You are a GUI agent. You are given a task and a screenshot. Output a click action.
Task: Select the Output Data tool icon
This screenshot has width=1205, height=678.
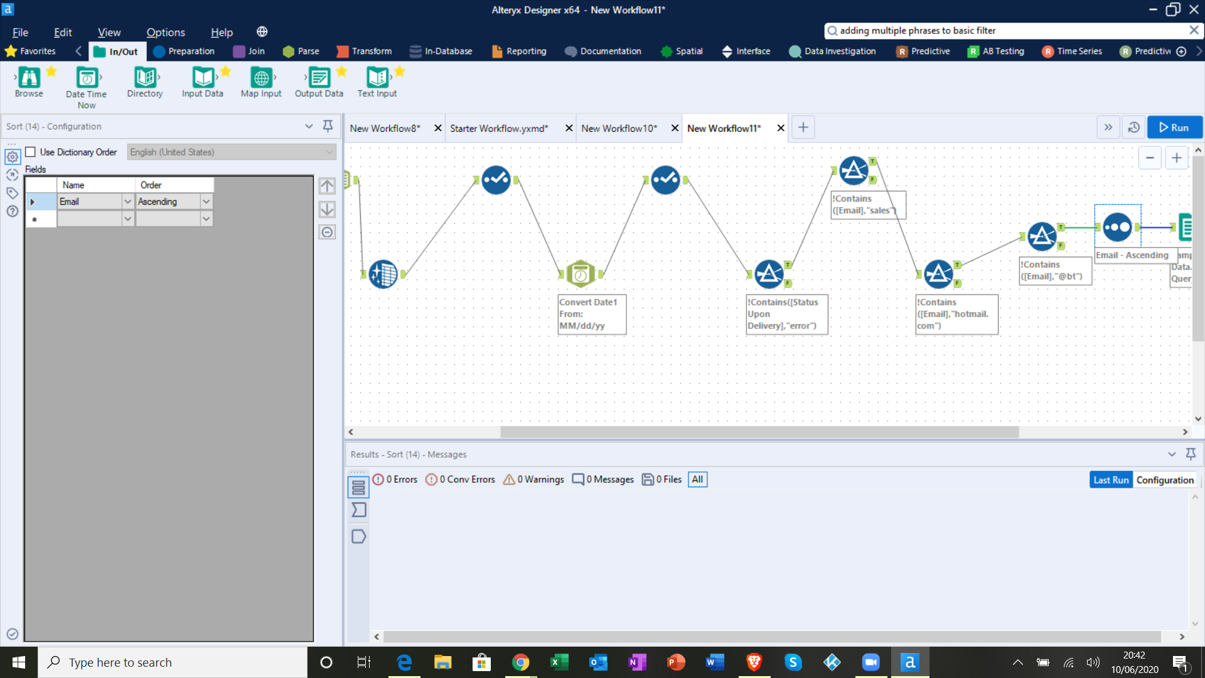[x=319, y=78]
